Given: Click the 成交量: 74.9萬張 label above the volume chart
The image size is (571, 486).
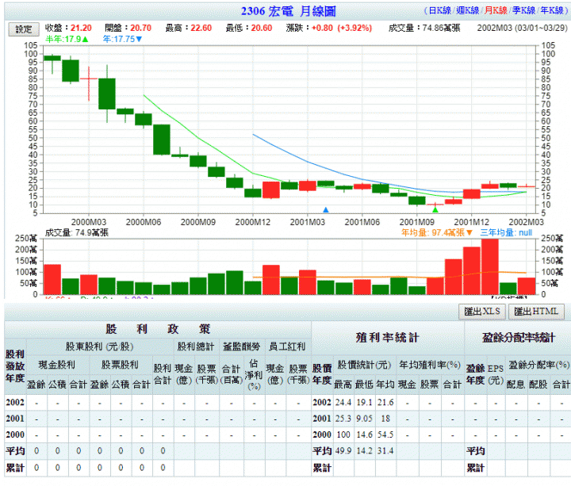Looking at the screenshot, I should tap(77, 232).
